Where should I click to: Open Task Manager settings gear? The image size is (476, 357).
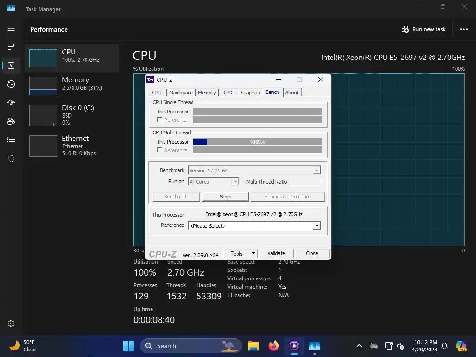click(11, 324)
